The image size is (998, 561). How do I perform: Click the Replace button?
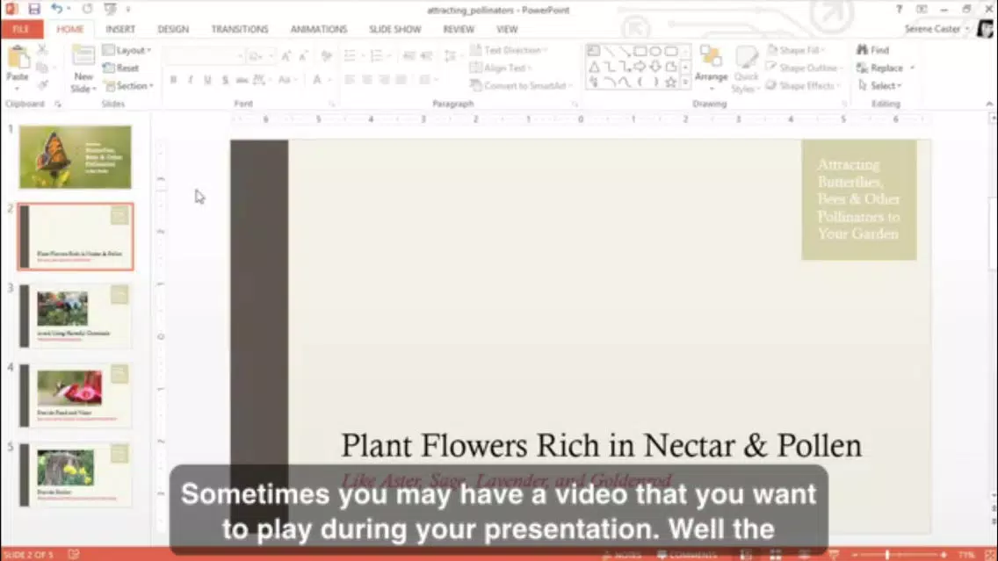886,68
